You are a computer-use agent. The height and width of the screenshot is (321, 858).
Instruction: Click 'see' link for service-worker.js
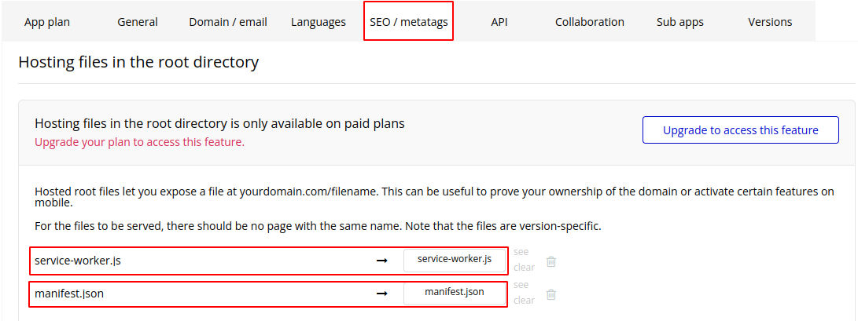(521, 252)
